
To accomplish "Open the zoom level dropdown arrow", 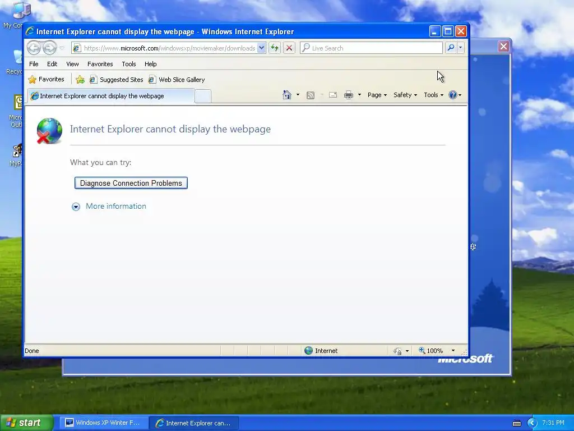I will pyautogui.click(x=453, y=351).
